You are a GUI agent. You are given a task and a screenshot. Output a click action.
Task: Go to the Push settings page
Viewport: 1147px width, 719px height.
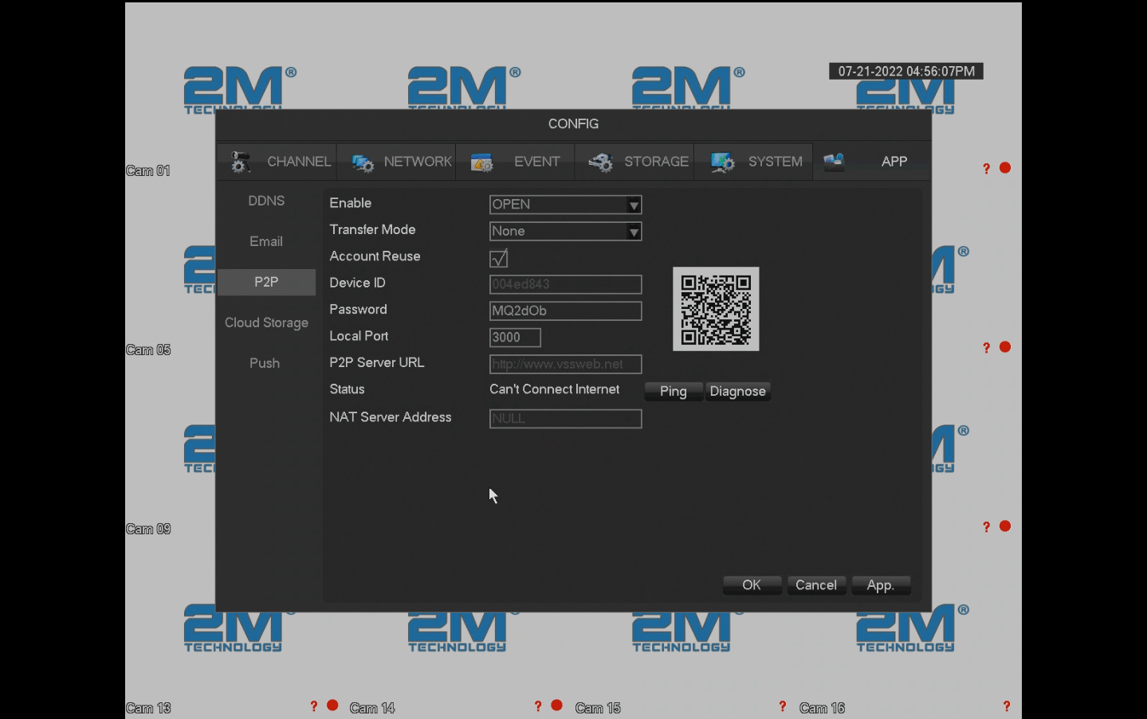pyautogui.click(x=265, y=363)
